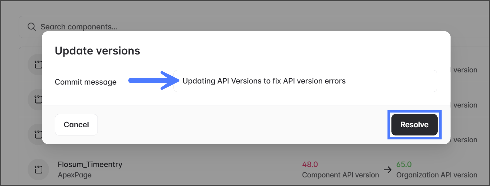
Task: Click the topmost list row's component icon
Action: click(x=35, y=65)
